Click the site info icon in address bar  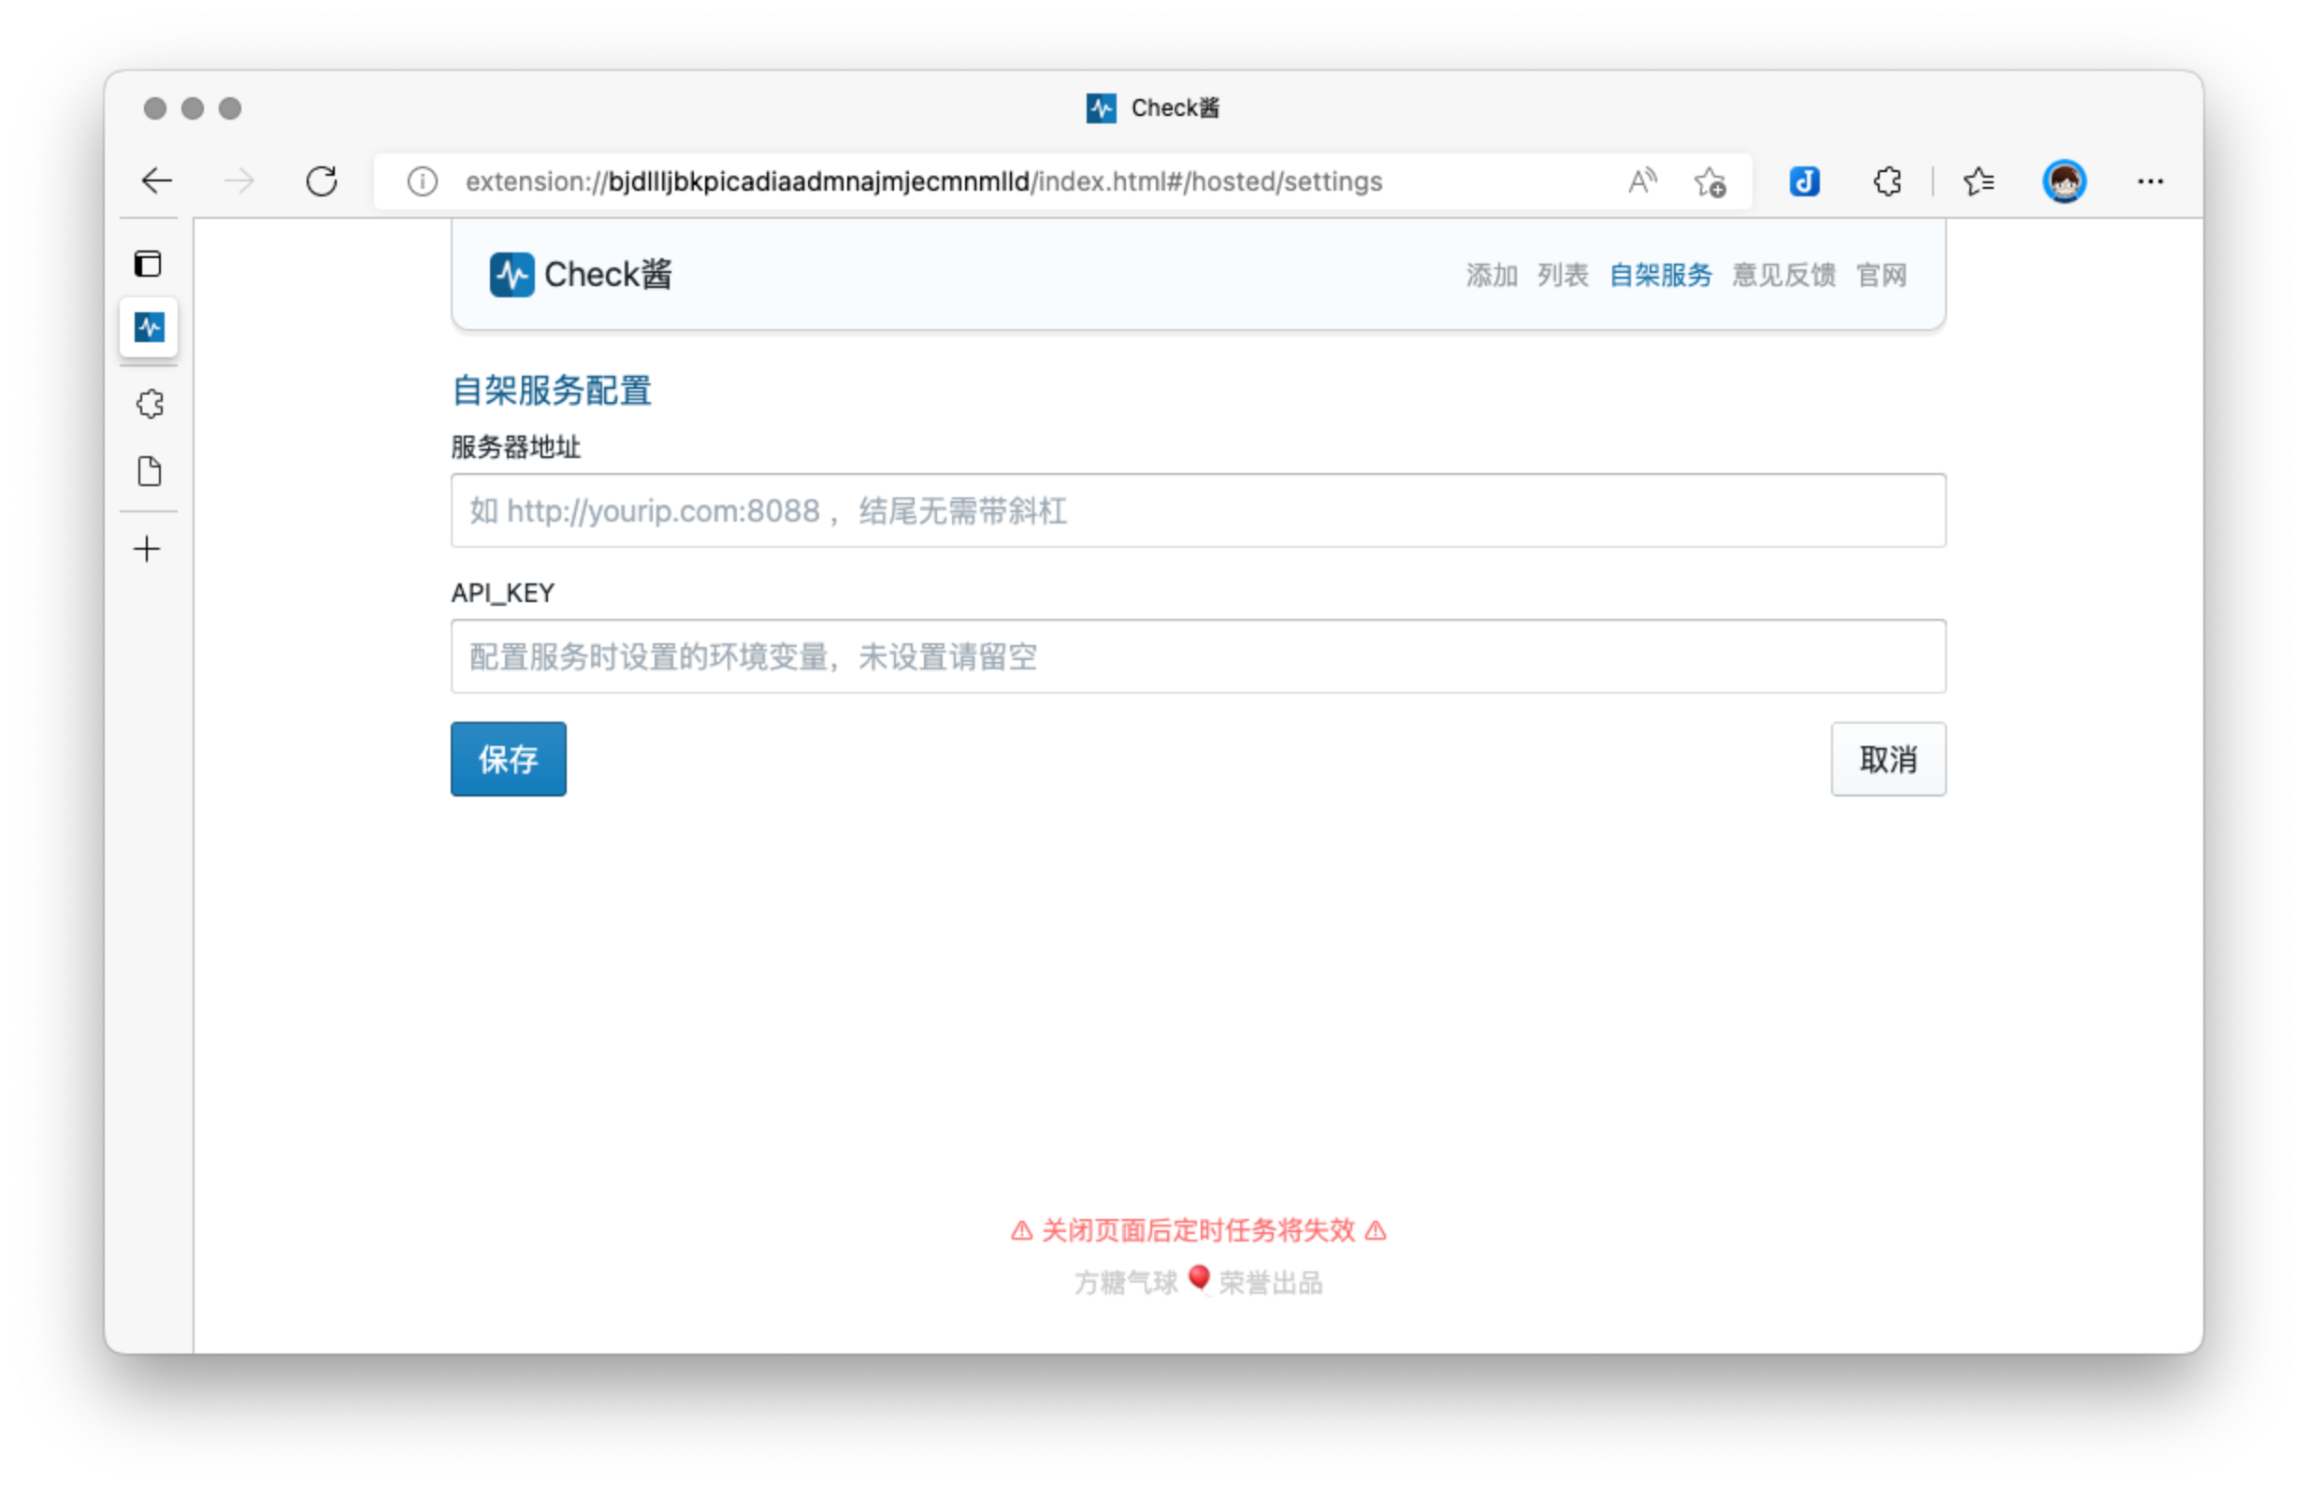(423, 181)
